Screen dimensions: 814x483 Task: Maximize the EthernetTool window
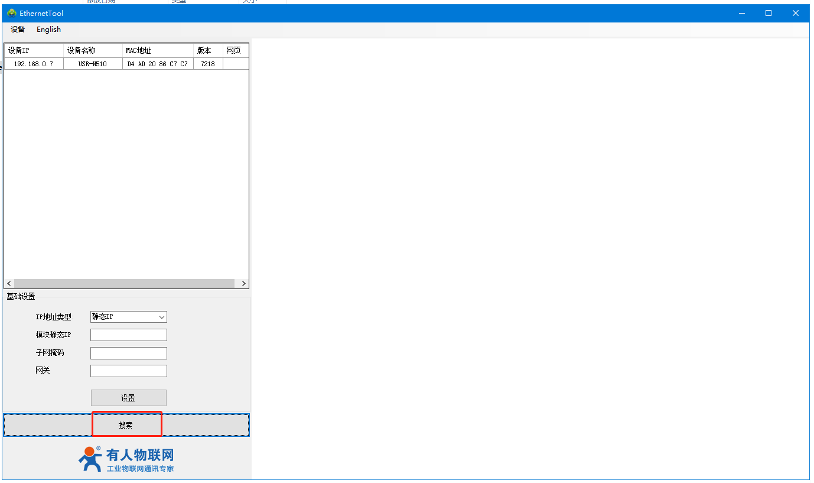[769, 13]
